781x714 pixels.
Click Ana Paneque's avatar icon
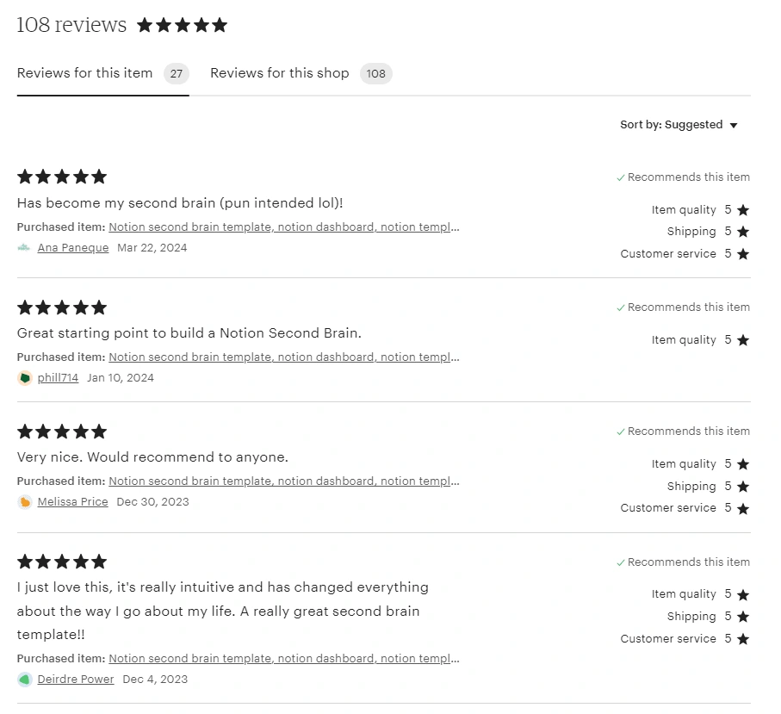(24, 248)
